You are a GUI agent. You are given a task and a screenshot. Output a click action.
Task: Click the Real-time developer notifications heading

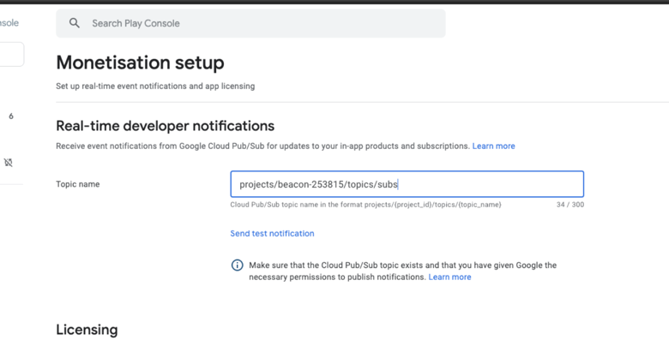tap(166, 126)
